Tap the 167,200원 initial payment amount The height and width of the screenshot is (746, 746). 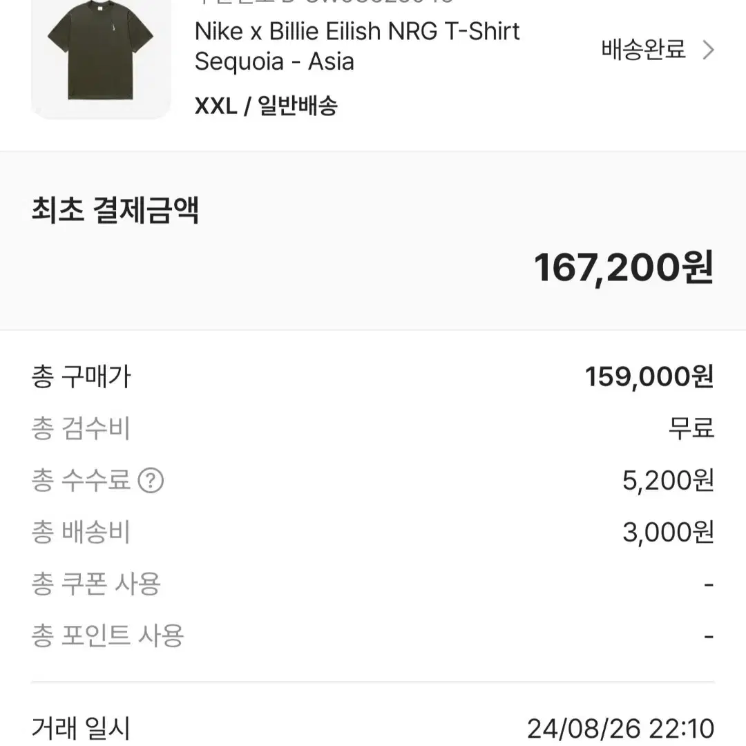pos(624,268)
